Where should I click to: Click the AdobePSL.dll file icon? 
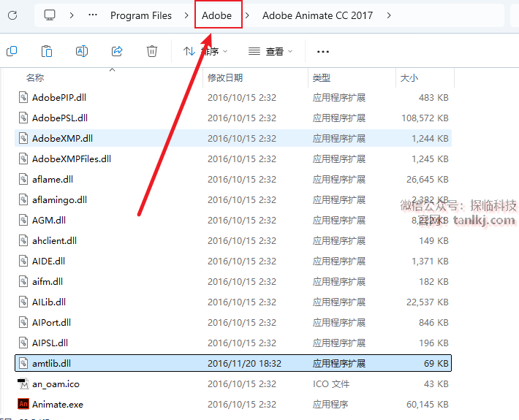[x=23, y=118]
